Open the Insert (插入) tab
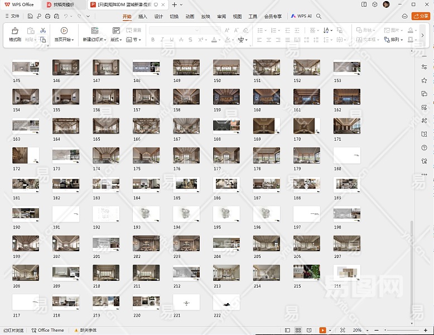The width and height of the screenshot is (434, 335). coord(143,17)
